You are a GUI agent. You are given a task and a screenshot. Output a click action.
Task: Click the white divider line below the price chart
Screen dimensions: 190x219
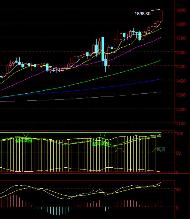95,124
